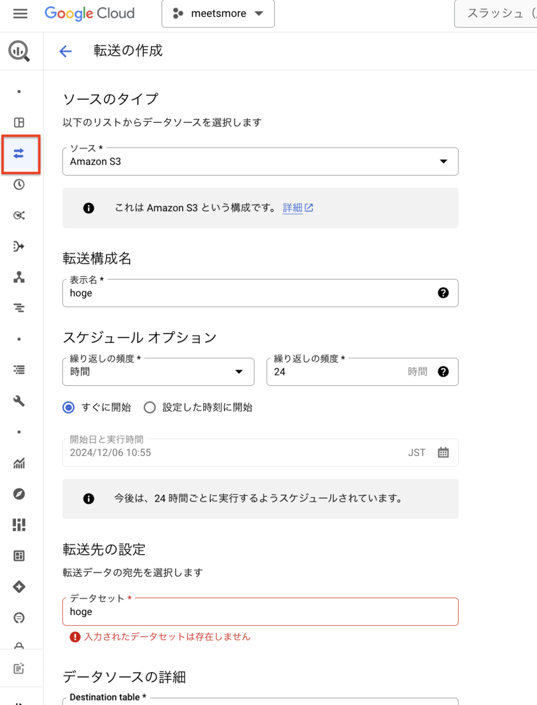Click the dashboard grid icon in sidebar
Image resolution: width=537 pixels, height=705 pixels.
point(19,556)
